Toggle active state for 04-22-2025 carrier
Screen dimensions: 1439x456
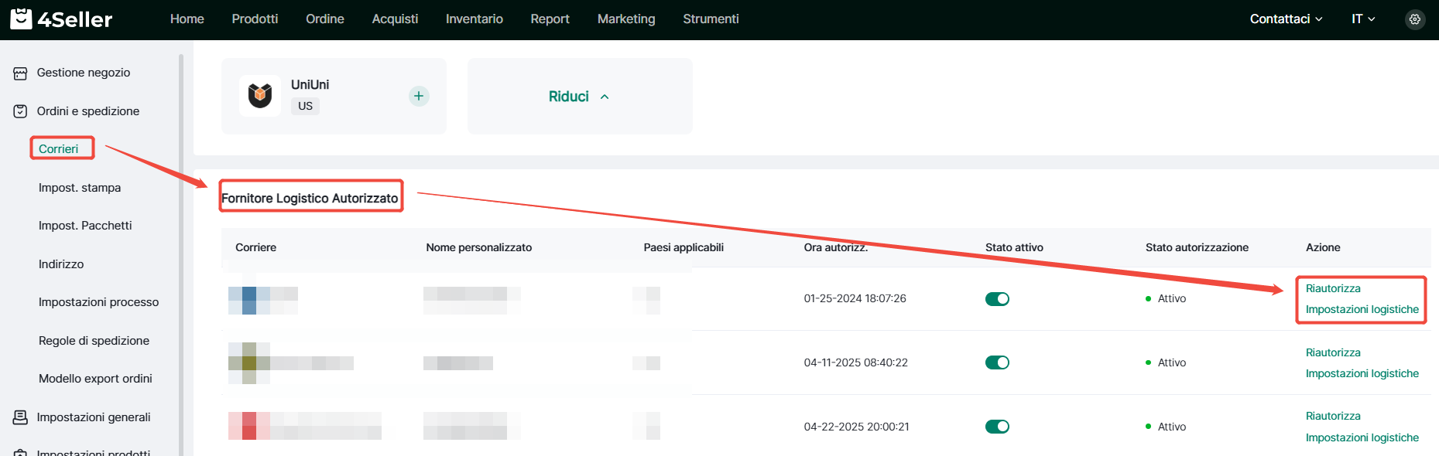pyautogui.click(x=997, y=427)
